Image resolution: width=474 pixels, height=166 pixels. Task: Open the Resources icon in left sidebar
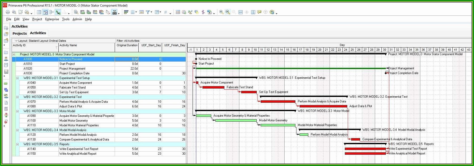[6, 59]
